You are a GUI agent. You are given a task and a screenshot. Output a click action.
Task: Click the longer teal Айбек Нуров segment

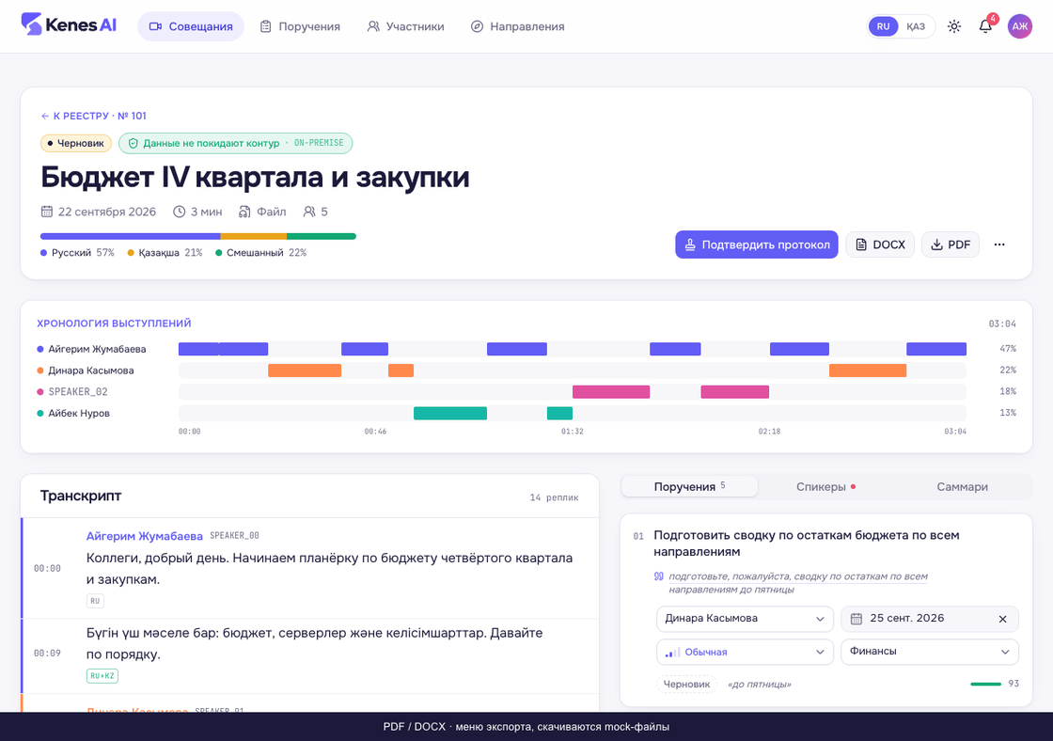point(450,413)
